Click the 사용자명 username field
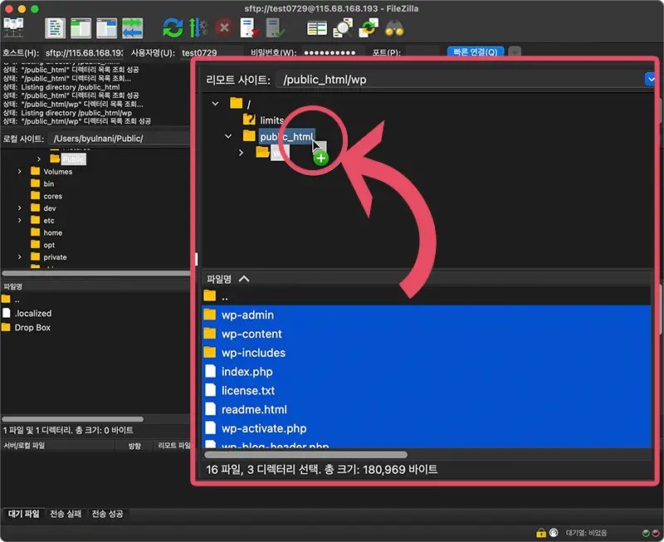The height and width of the screenshot is (542, 664). [211, 52]
